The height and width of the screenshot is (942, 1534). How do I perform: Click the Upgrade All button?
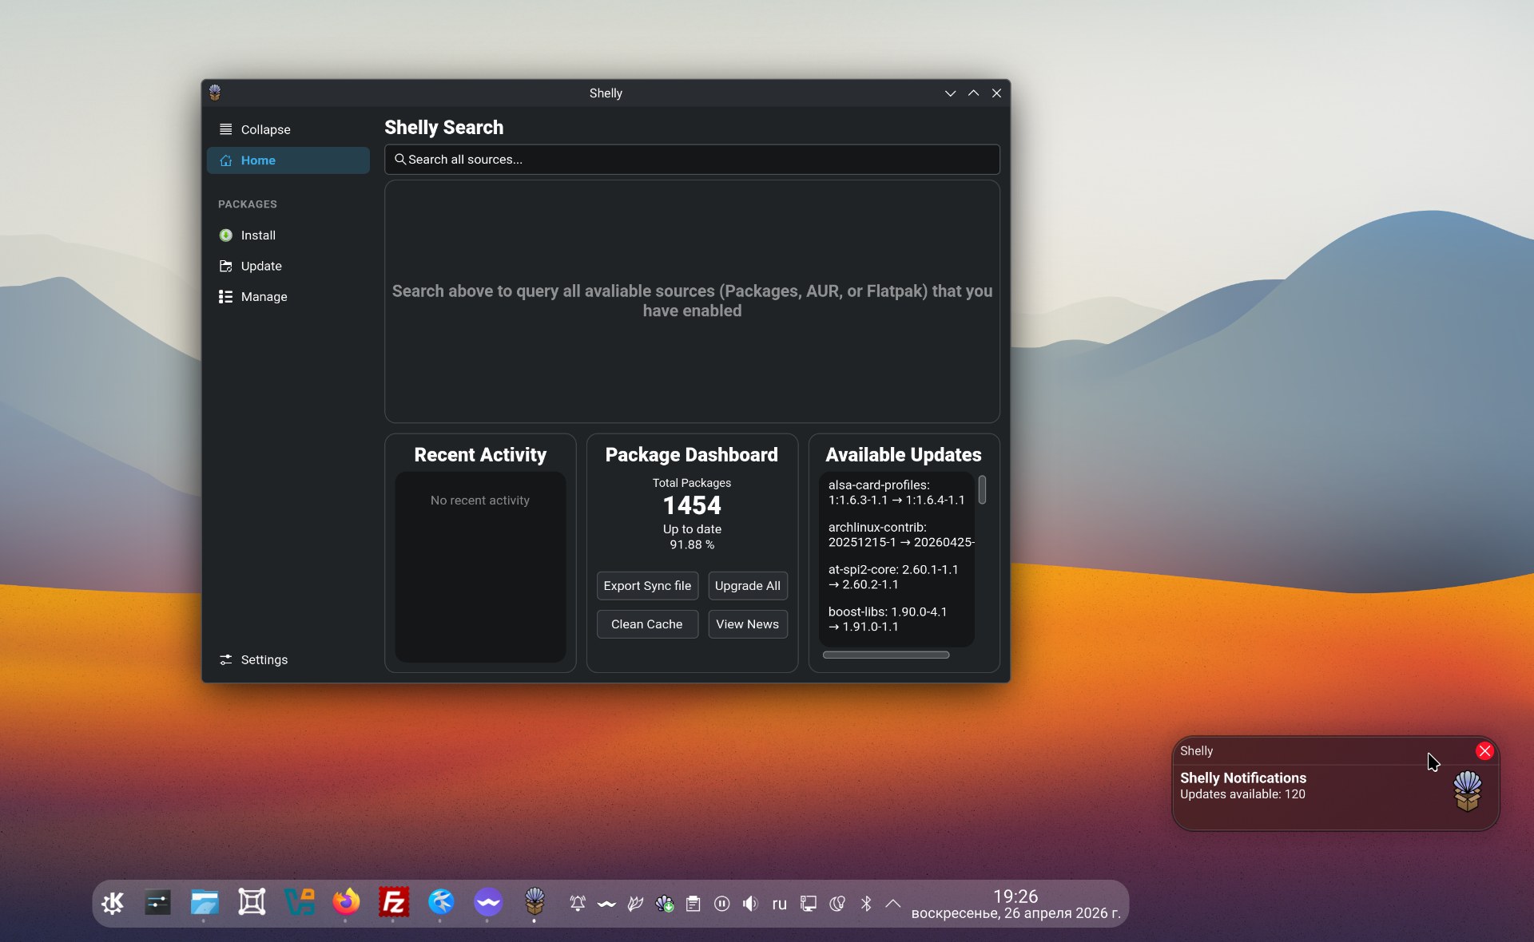click(747, 586)
